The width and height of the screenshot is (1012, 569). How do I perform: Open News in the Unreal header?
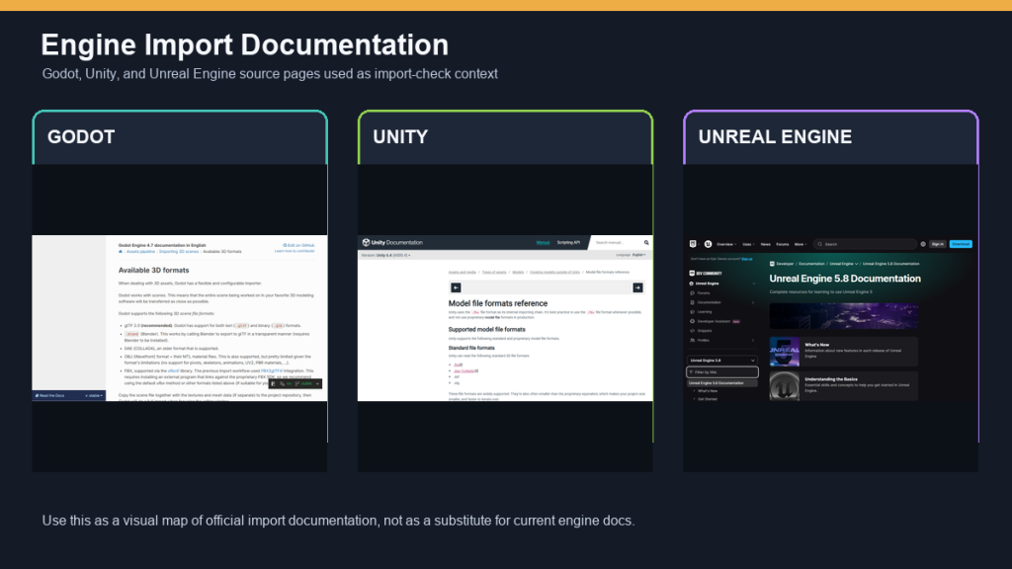[x=766, y=244]
